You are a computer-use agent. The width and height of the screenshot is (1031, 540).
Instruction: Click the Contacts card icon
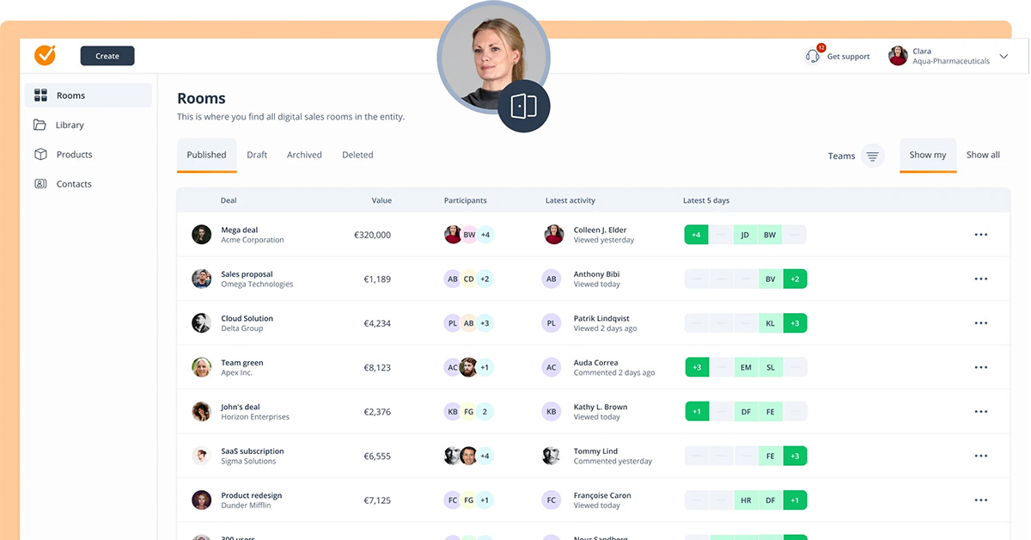point(40,184)
